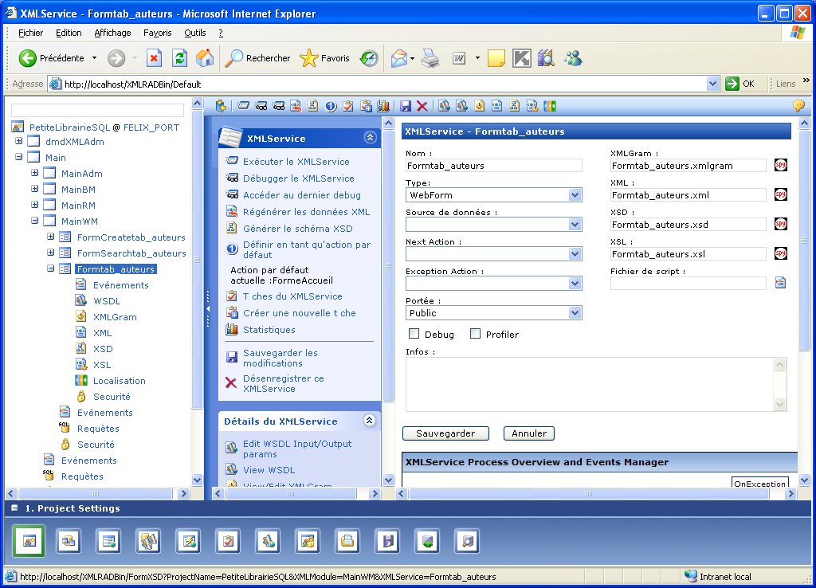Enable the Debug checkbox
816x588 pixels.
click(x=414, y=334)
